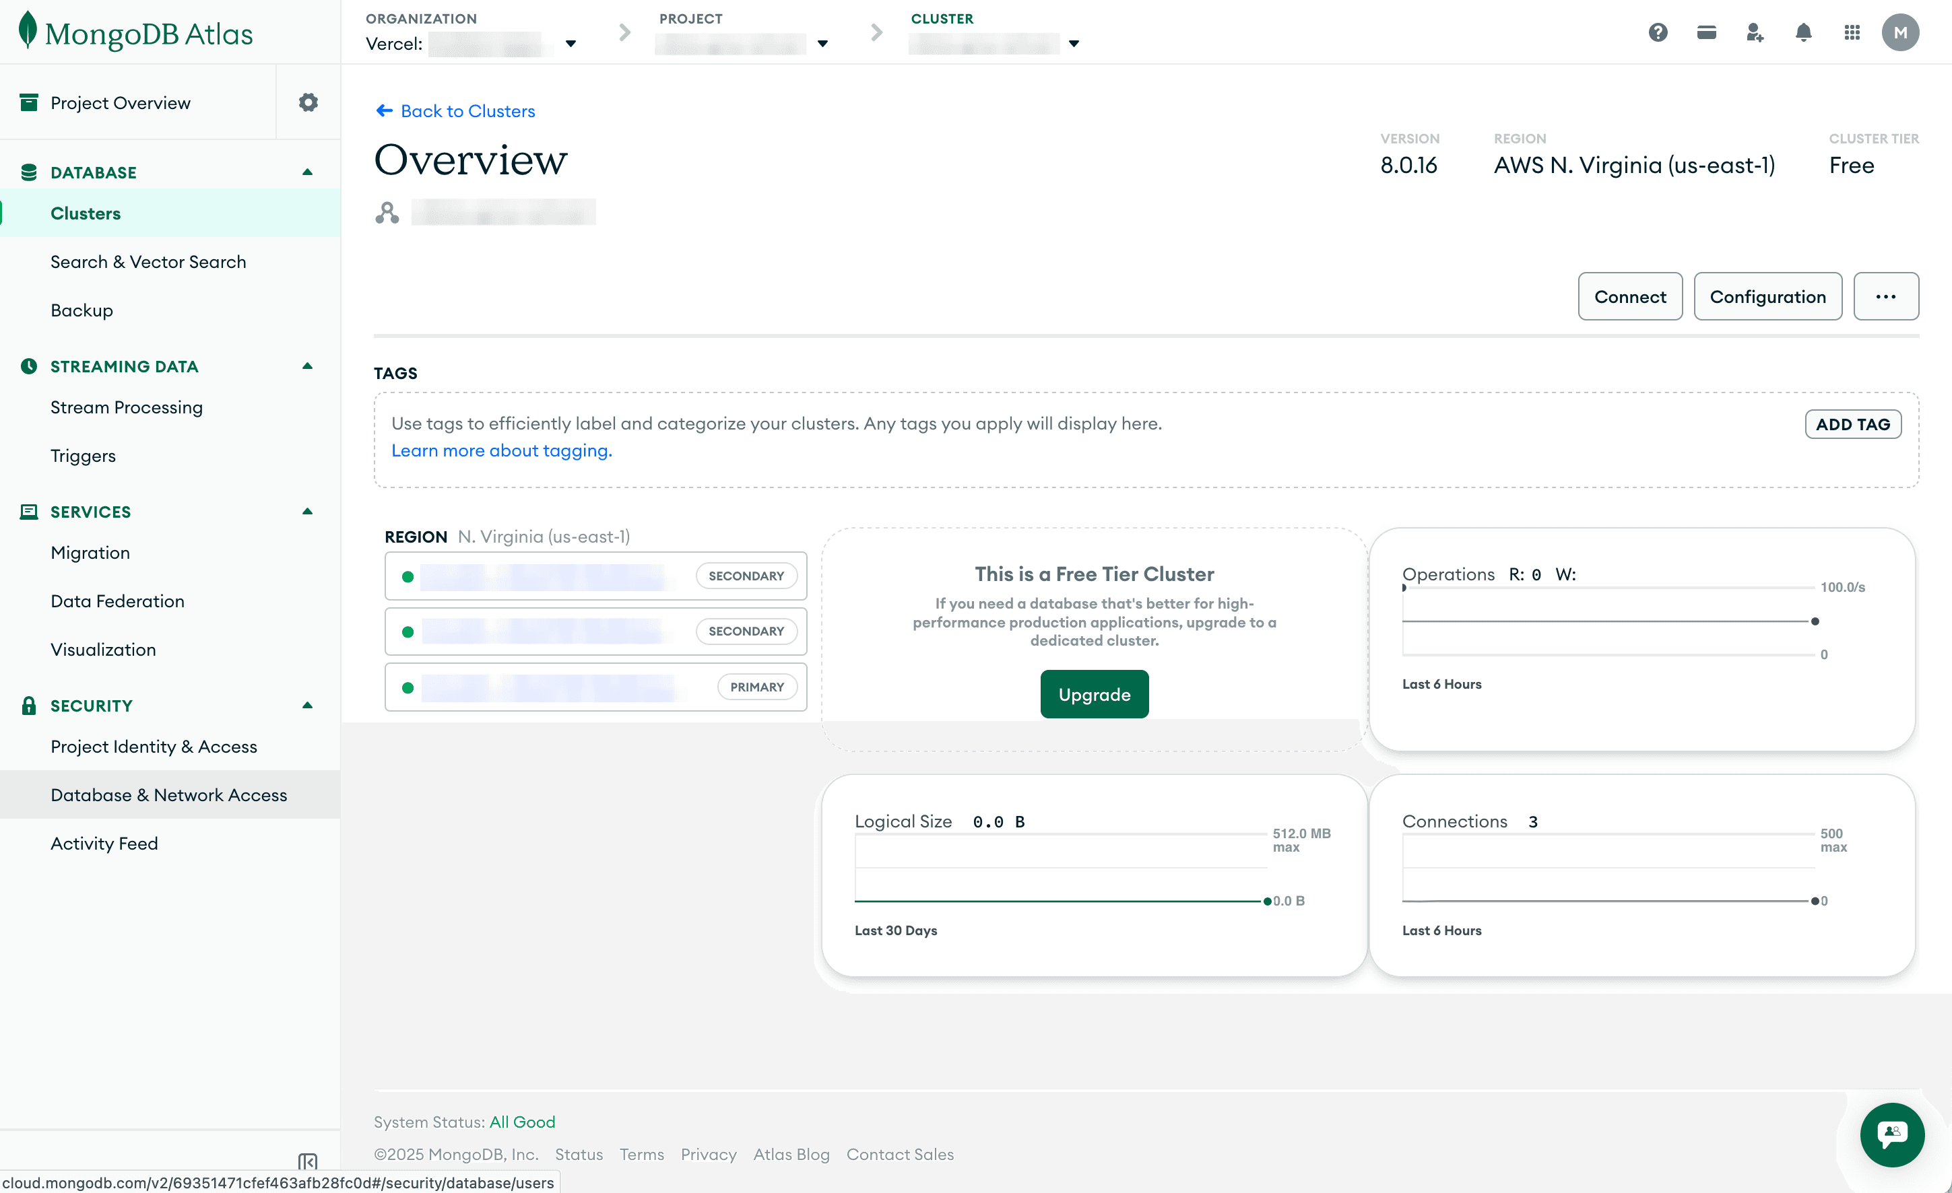Image resolution: width=1952 pixels, height=1193 pixels.
Task: Click the Connect button
Action: (x=1629, y=296)
